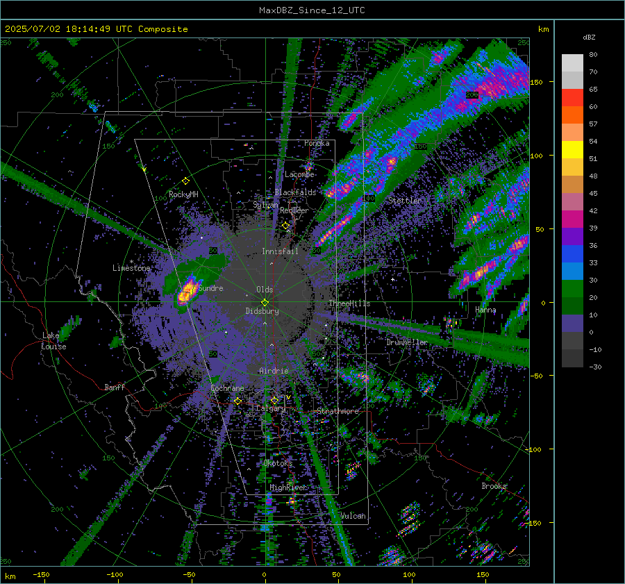Click the HighRiver city label
Viewport: 625px width, 584px height.
pyautogui.click(x=288, y=487)
